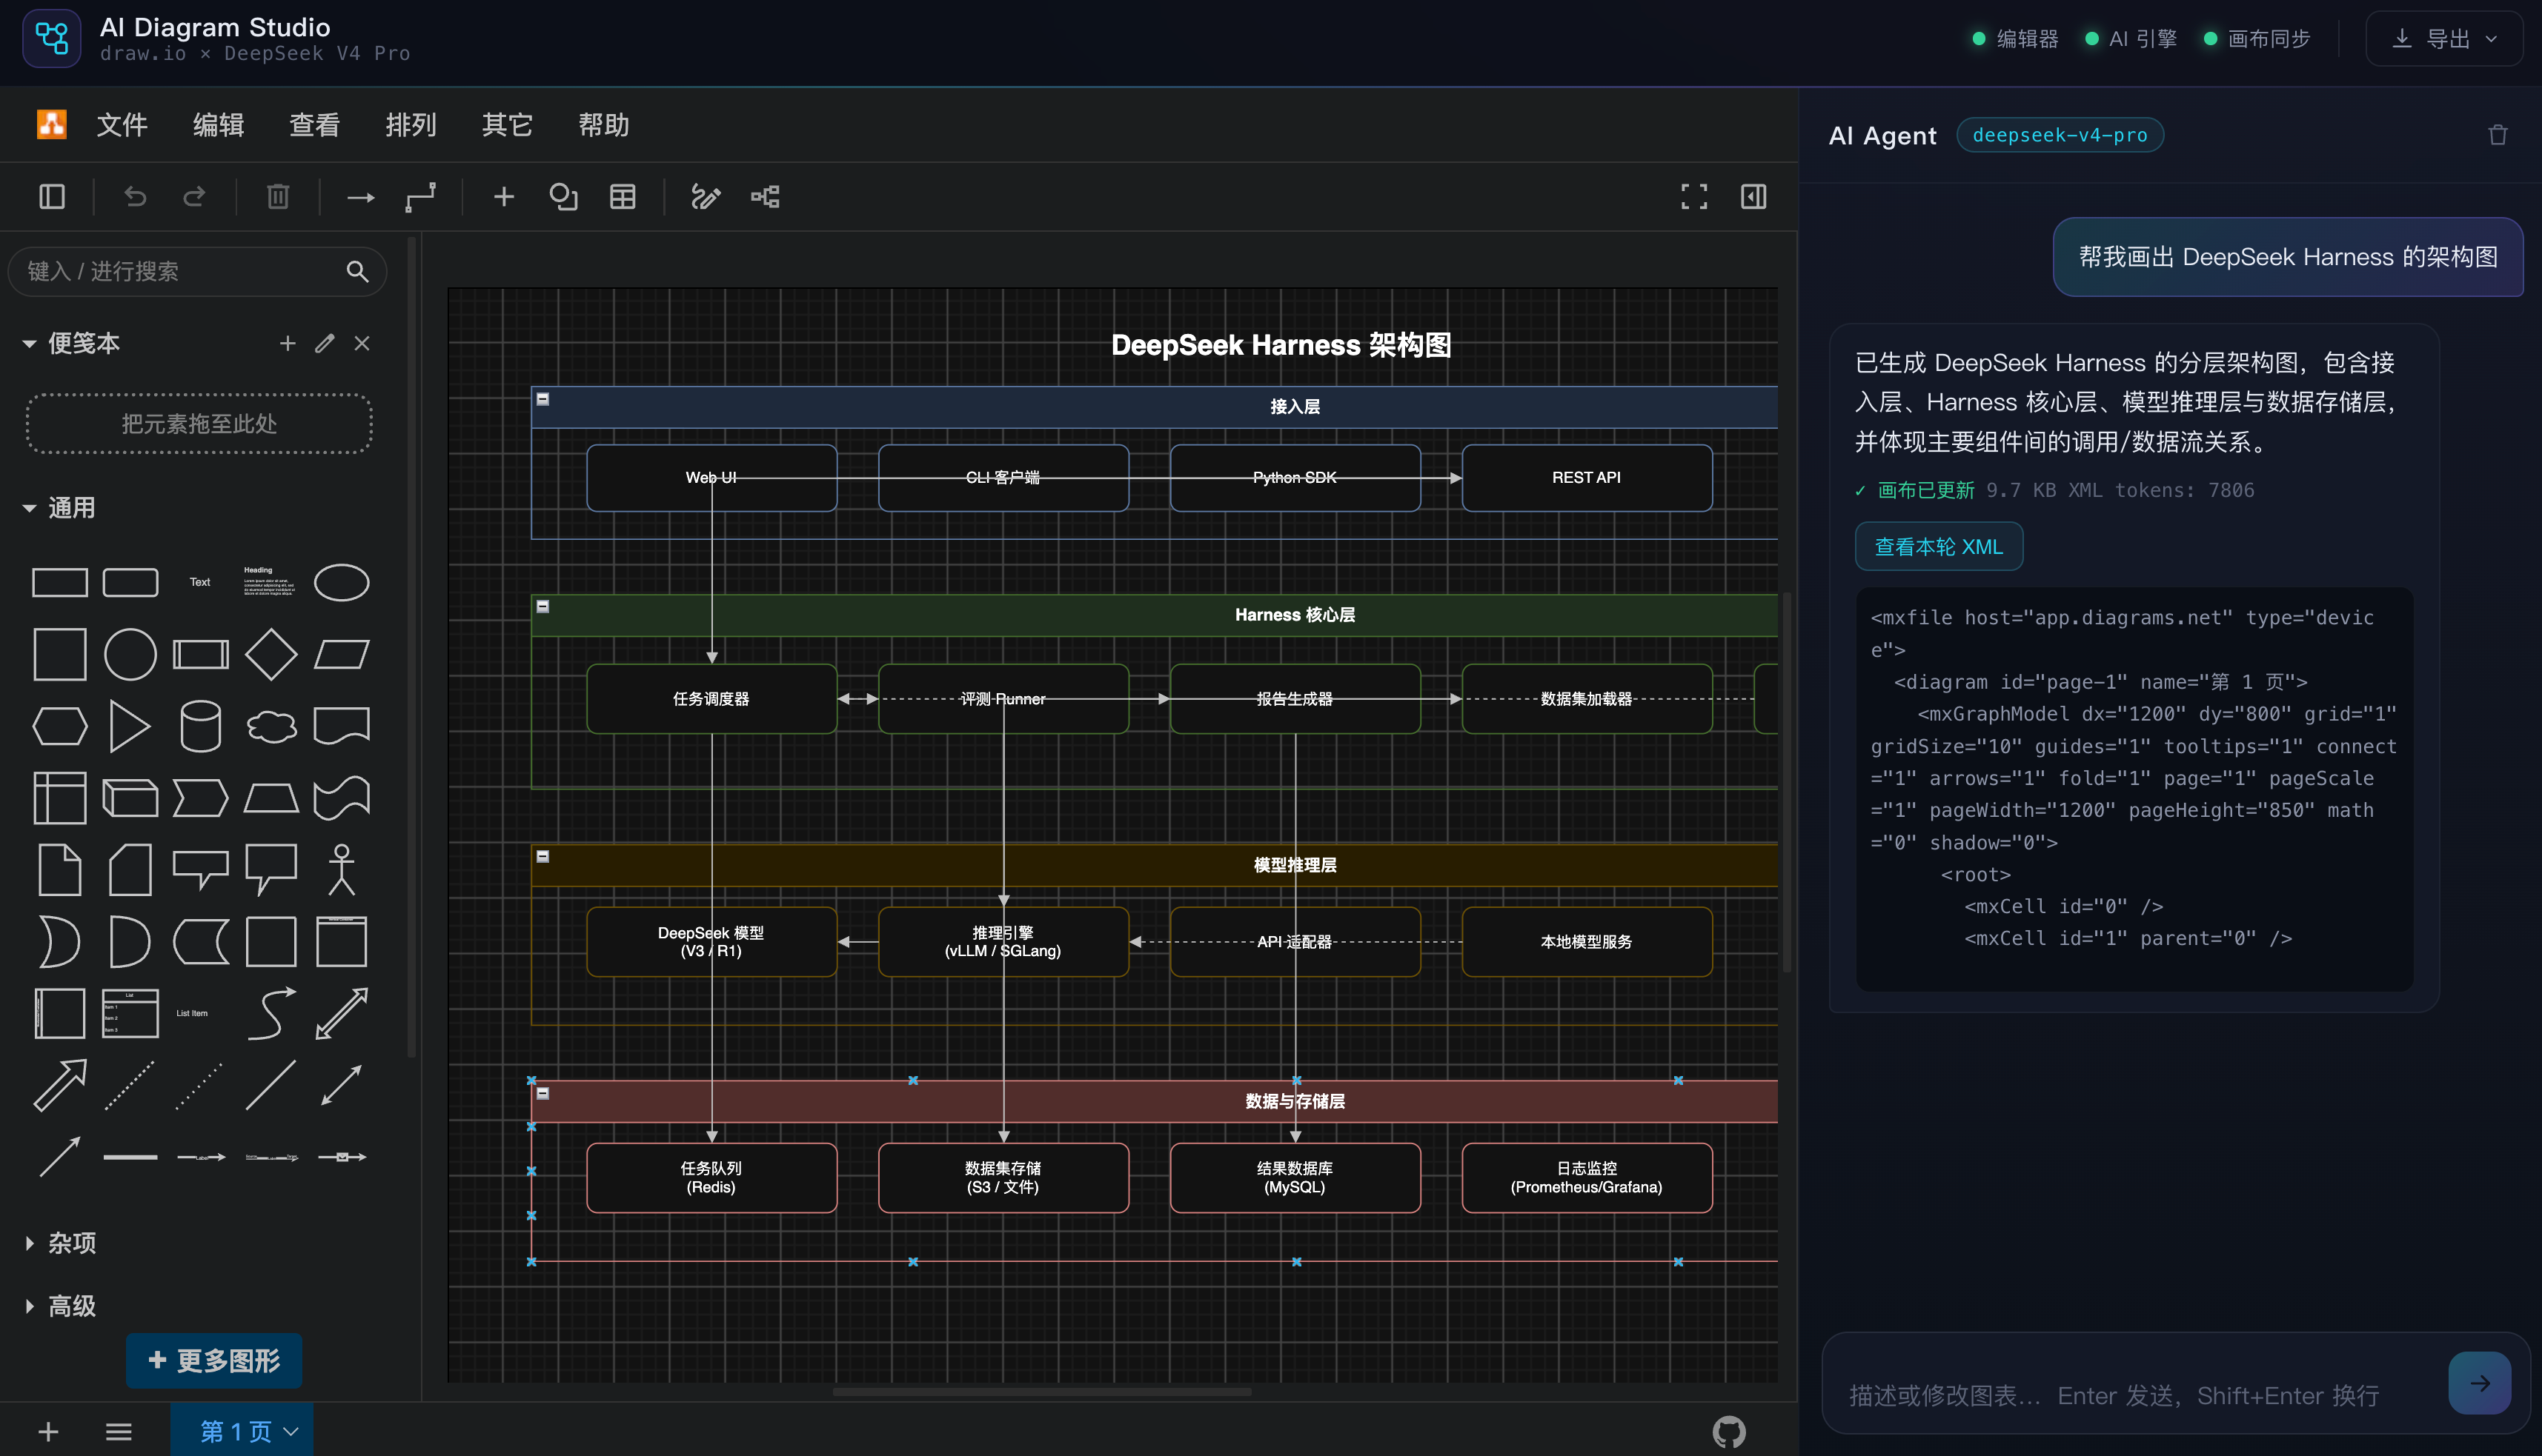
Task: Click the 更多图形 button
Action: (x=214, y=1360)
